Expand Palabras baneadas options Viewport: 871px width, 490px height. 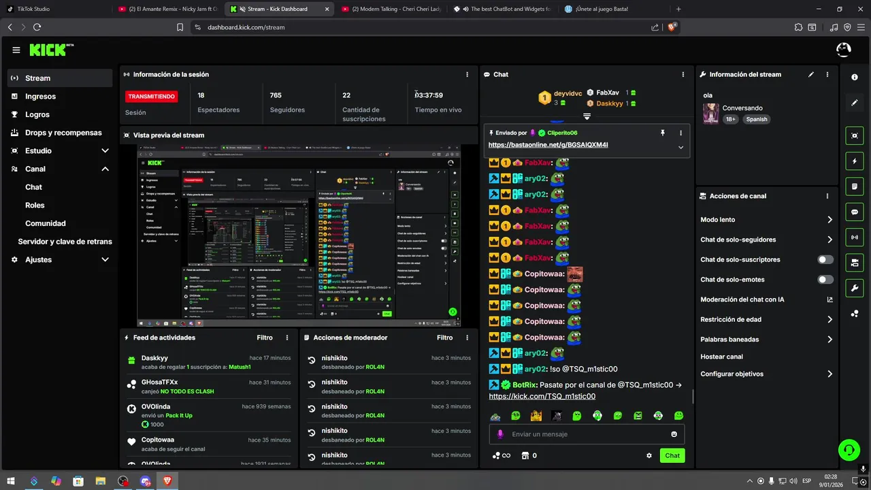(x=829, y=339)
